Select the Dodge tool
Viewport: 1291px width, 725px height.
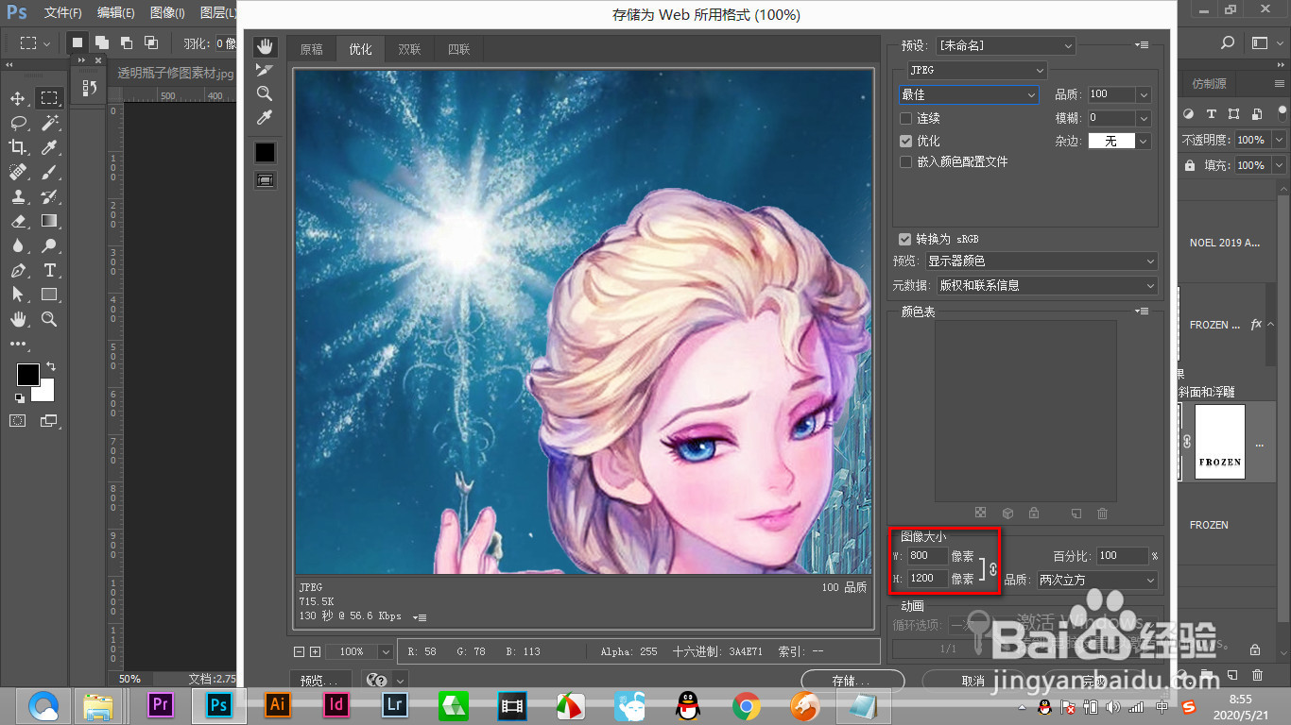(x=49, y=245)
